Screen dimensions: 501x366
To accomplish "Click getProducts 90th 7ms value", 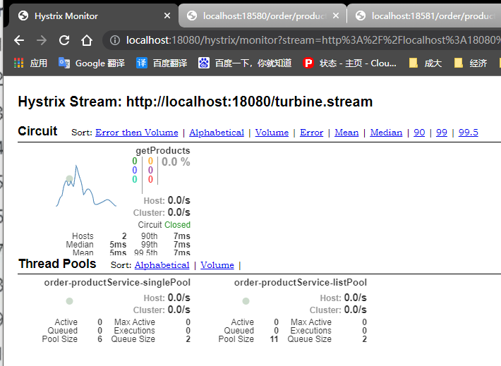I will click(x=182, y=236).
